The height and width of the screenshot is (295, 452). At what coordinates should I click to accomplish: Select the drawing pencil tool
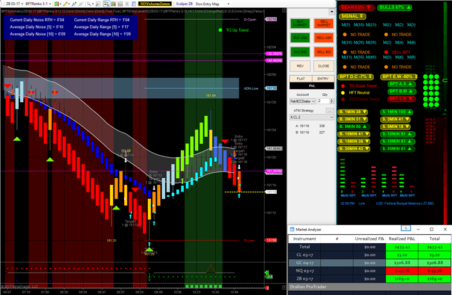pyautogui.click(x=66, y=4)
